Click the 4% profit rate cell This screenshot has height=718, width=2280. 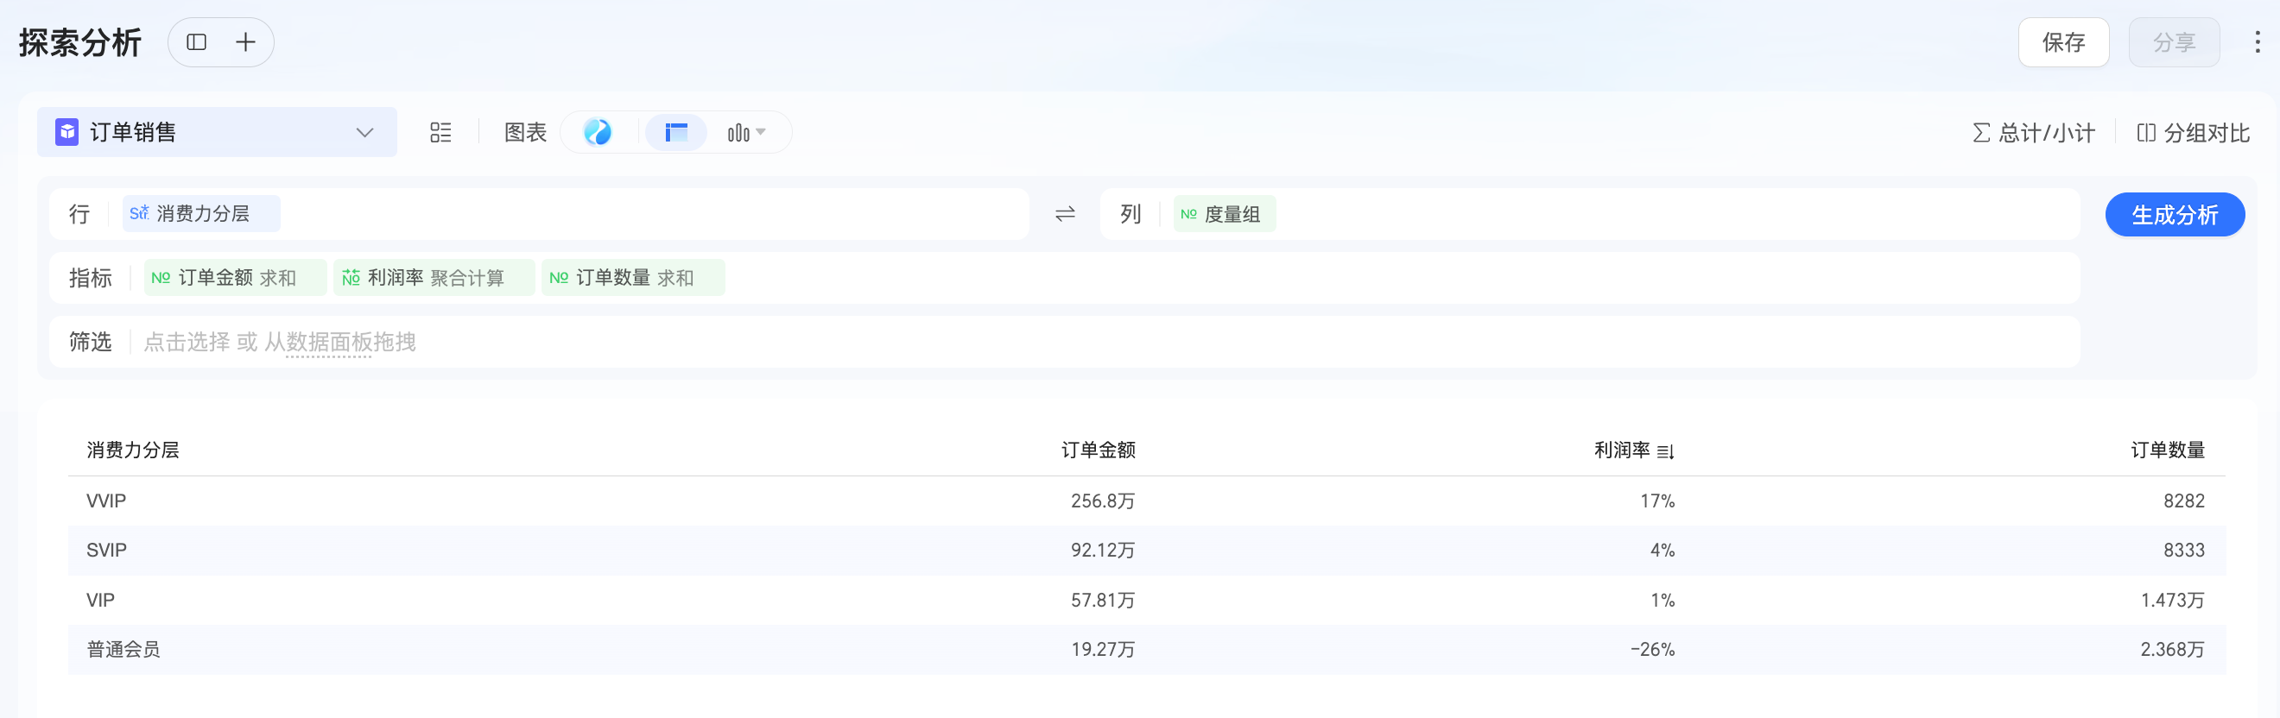coord(1662,551)
